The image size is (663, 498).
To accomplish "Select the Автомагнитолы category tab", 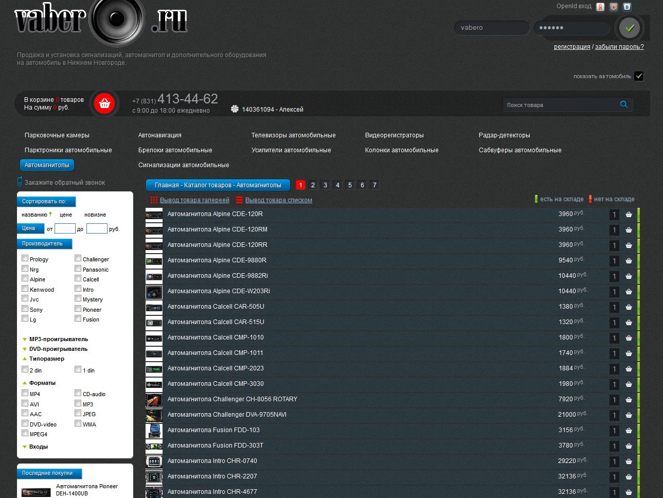I will coord(47,165).
